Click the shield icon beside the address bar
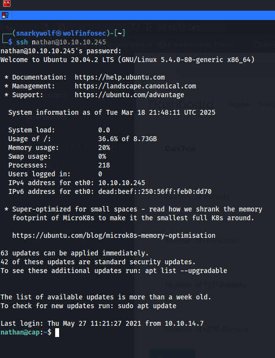The height and width of the screenshot is (358, 275). (136, 28)
